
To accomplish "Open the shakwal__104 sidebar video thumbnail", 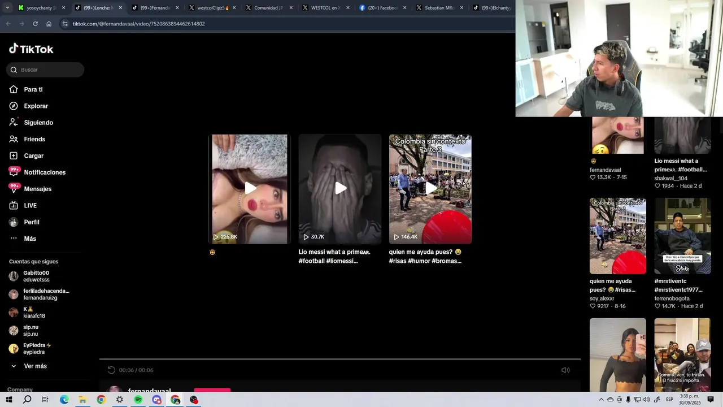I will click(682, 136).
